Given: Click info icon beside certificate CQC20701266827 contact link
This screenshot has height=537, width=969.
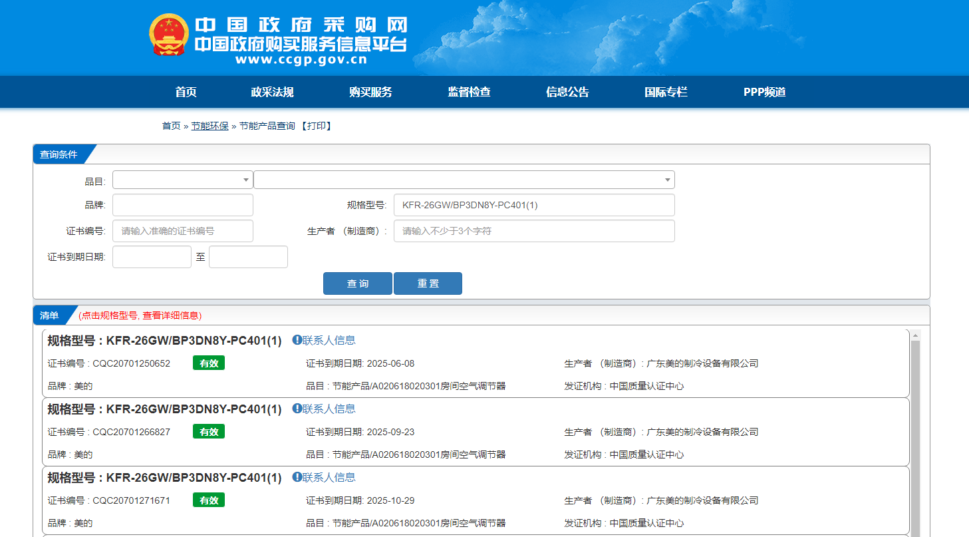Looking at the screenshot, I should click(297, 409).
